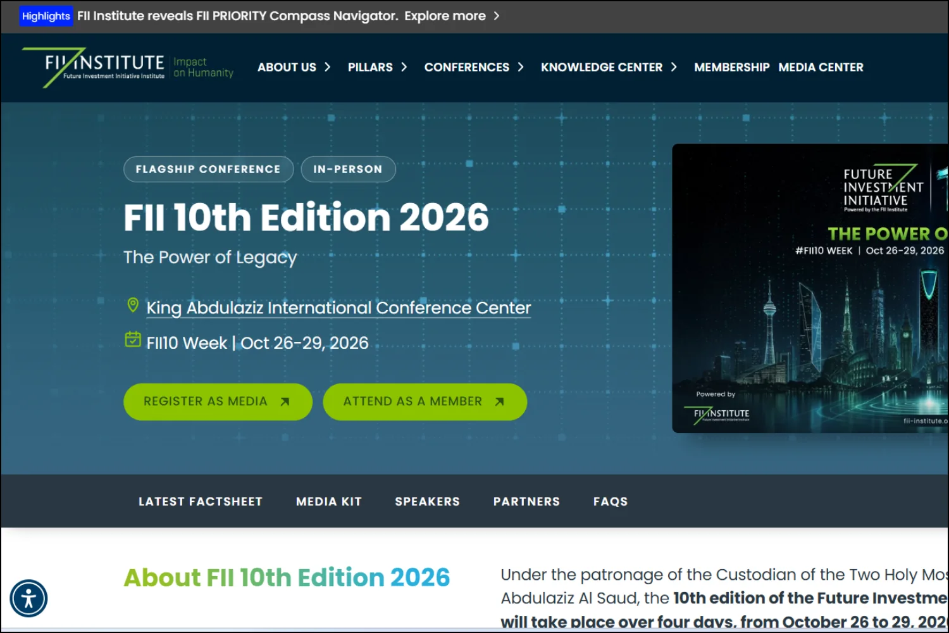
Task: Click the Highlights badge
Action: 46,16
